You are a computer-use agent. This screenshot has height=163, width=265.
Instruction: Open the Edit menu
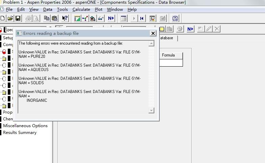[x=21, y=9]
